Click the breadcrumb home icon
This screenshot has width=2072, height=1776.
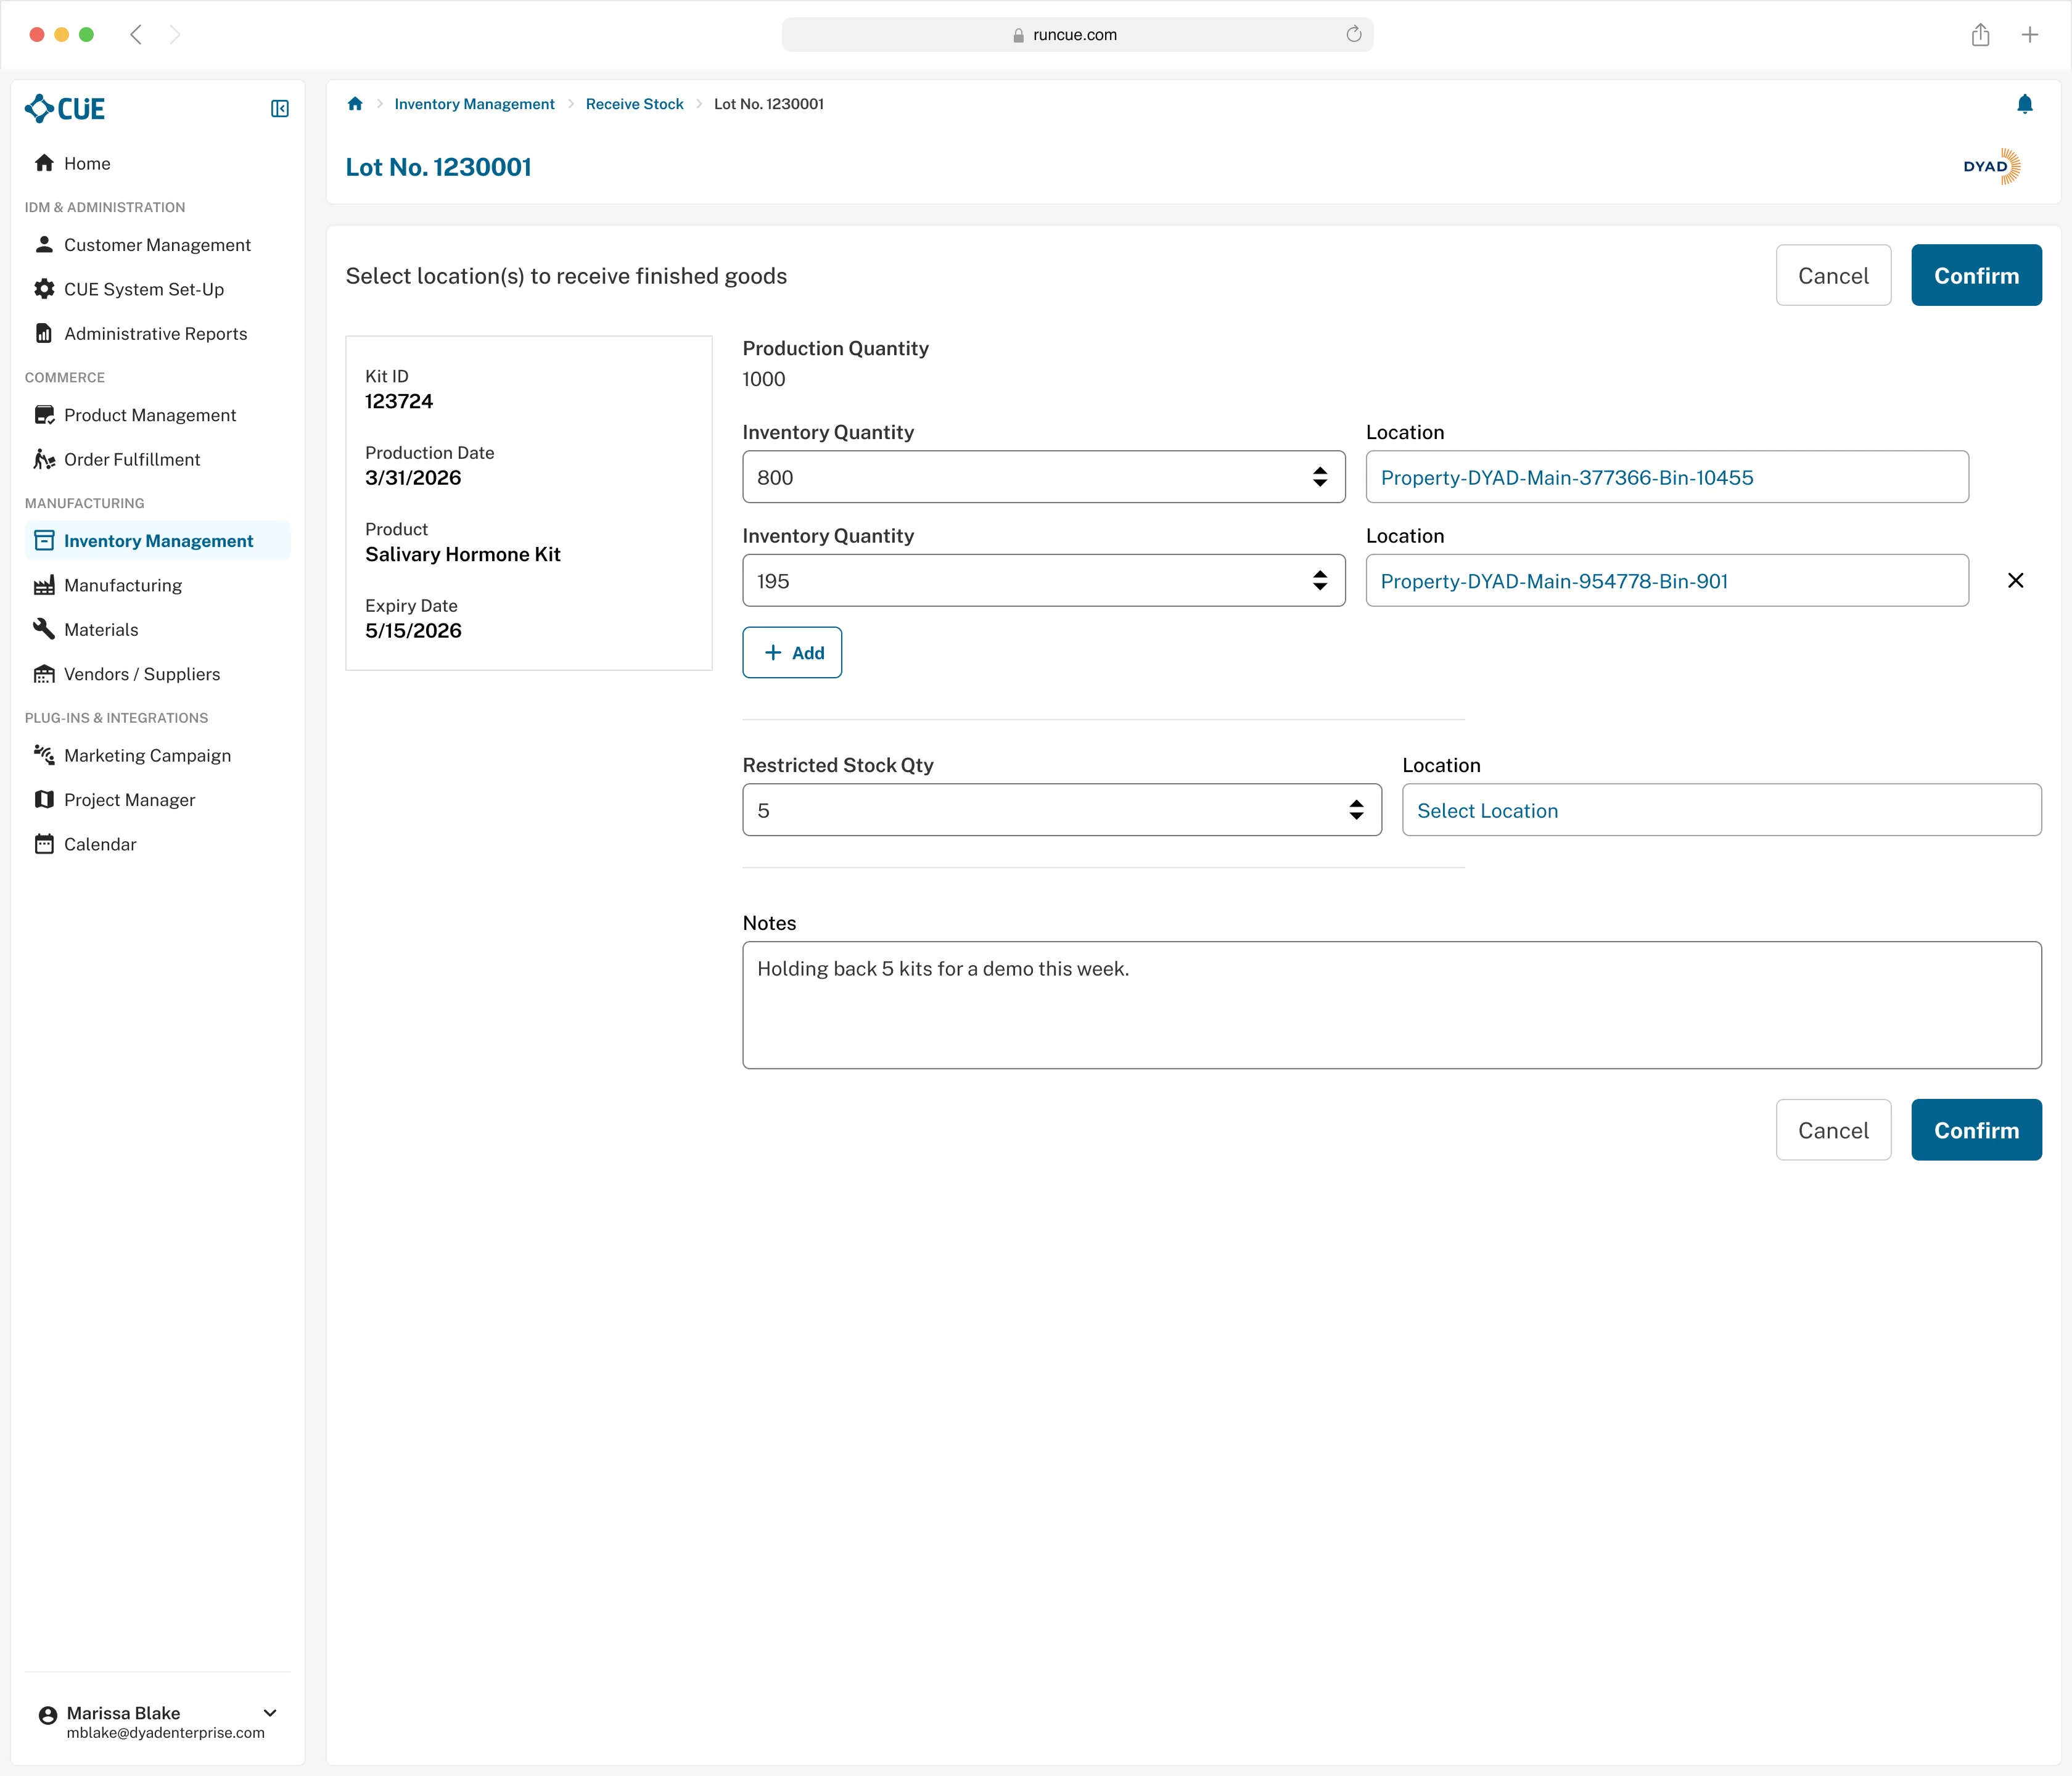click(x=355, y=104)
